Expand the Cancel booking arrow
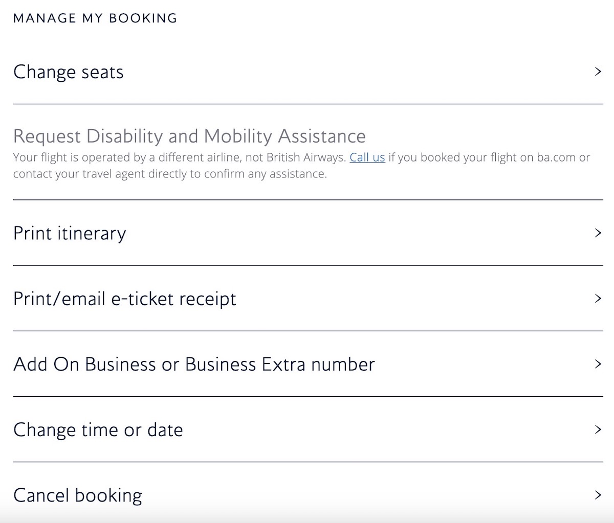 [x=598, y=495]
